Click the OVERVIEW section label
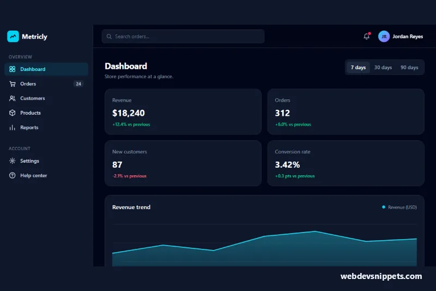 point(20,57)
